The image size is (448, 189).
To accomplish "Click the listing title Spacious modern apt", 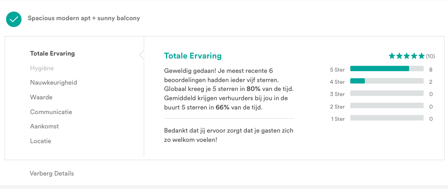I will click(84, 19).
